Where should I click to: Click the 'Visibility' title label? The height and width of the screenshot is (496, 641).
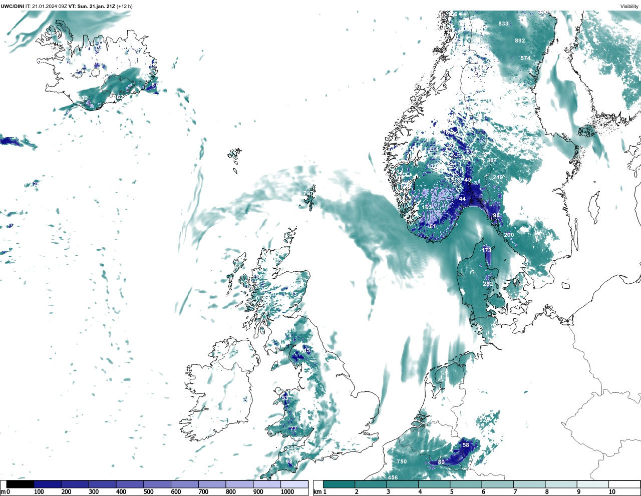click(629, 7)
